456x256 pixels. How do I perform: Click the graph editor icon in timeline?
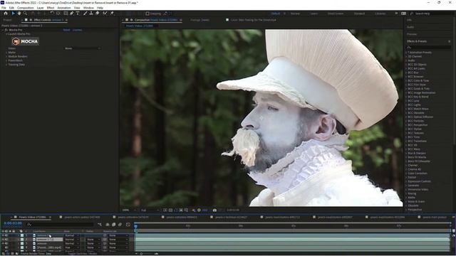pos(128,225)
